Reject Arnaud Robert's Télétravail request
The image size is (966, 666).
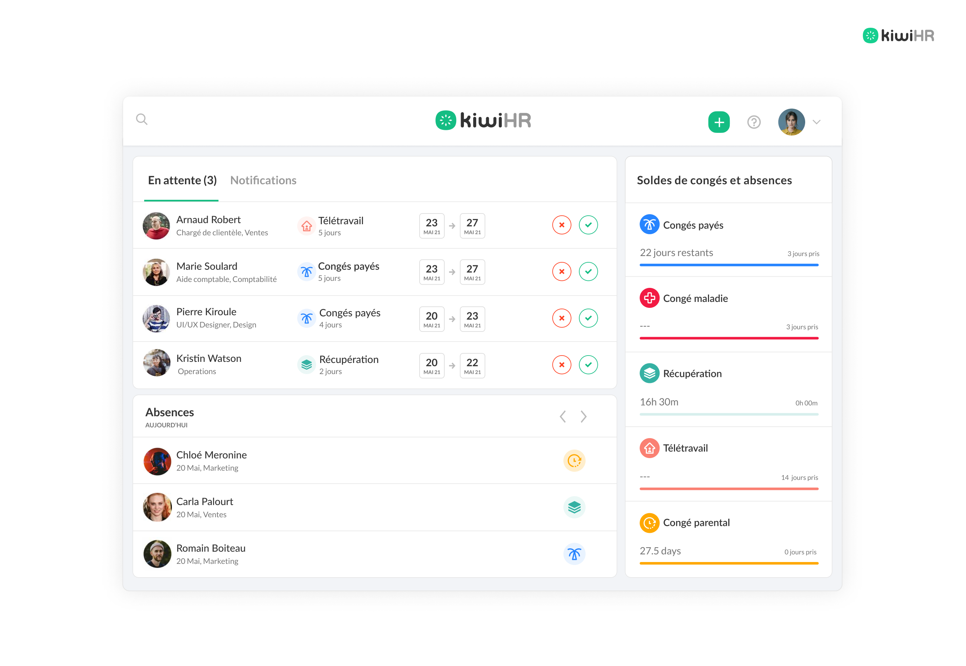click(x=562, y=225)
